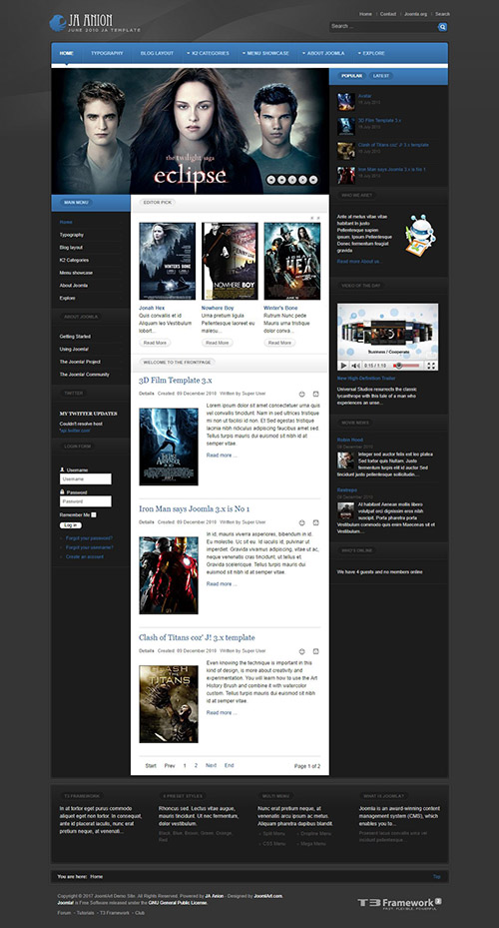499x928 pixels.
Task: Click End in article pagination
Action: click(230, 766)
